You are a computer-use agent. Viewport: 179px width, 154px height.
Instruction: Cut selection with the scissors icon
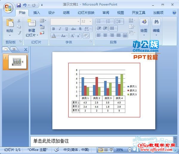(x=19, y=21)
